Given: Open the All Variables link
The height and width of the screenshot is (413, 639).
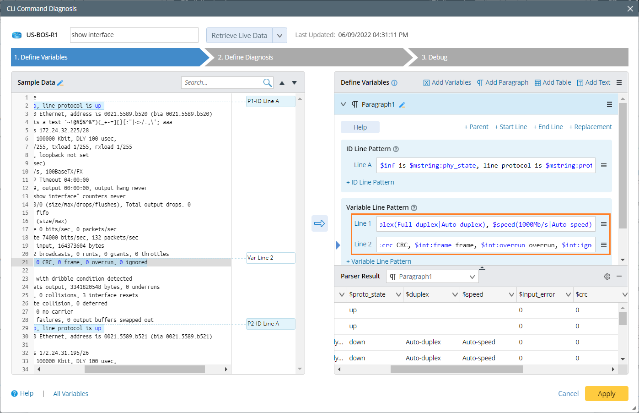Looking at the screenshot, I should (71, 394).
